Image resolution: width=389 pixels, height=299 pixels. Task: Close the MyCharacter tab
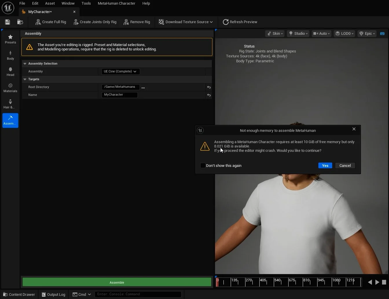(74, 12)
